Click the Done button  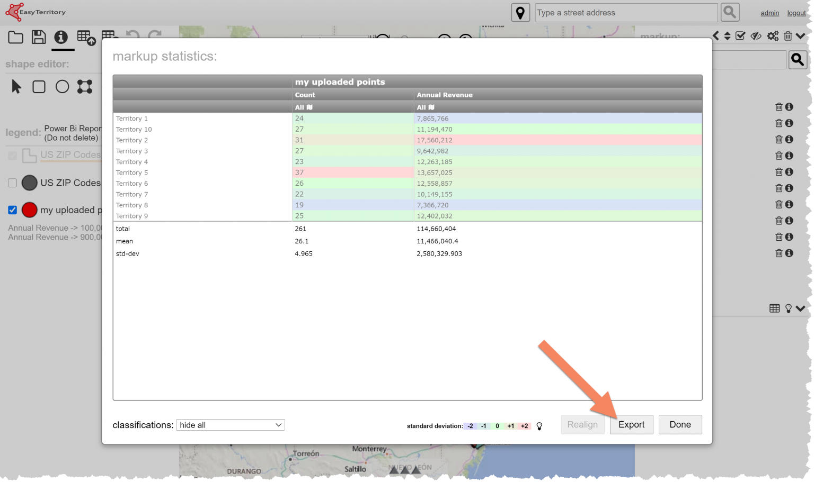point(680,424)
